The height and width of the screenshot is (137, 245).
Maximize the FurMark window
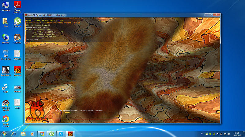click(x=211, y=15)
